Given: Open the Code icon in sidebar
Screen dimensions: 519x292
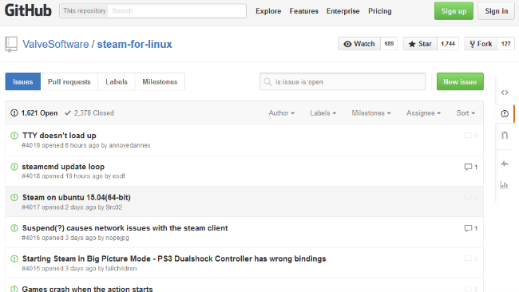Looking at the screenshot, I should [x=505, y=93].
